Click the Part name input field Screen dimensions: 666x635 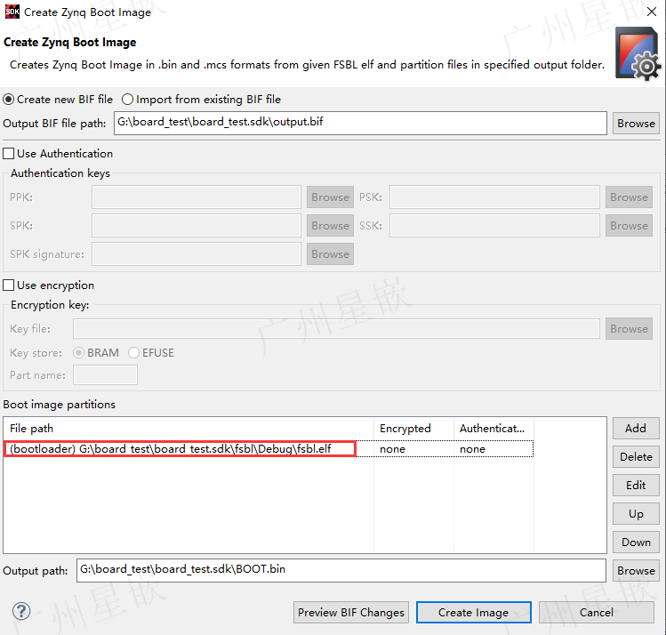[x=105, y=375]
